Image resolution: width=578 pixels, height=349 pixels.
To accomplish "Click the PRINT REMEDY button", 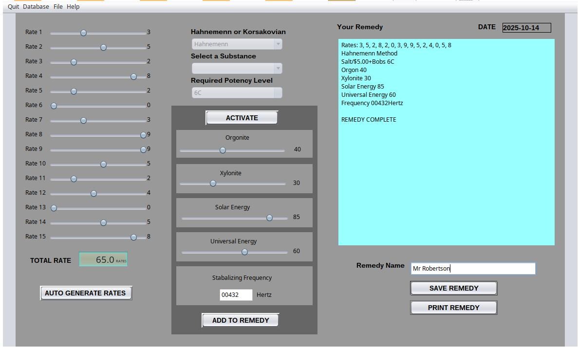I will (x=454, y=308).
